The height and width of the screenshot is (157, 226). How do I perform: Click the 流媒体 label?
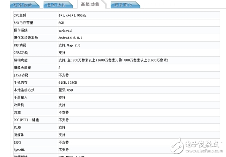pos(19,135)
